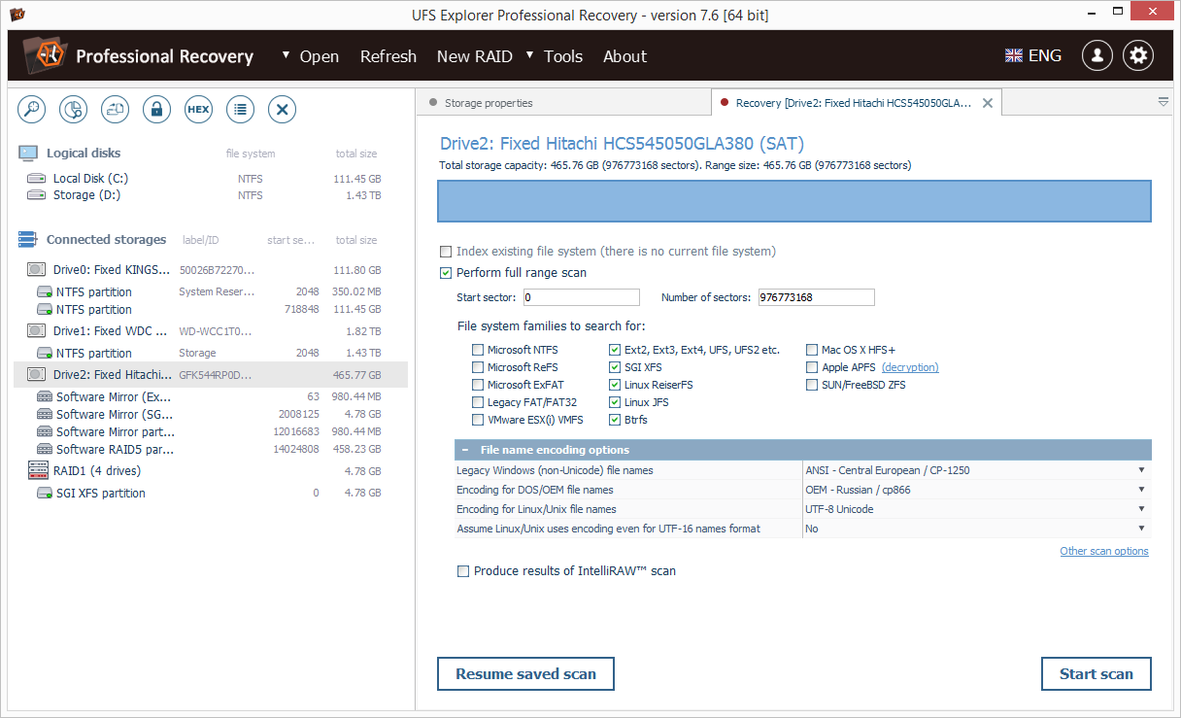Open the About menu
The width and height of the screenshot is (1181, 718).
[x=624, y=56]
